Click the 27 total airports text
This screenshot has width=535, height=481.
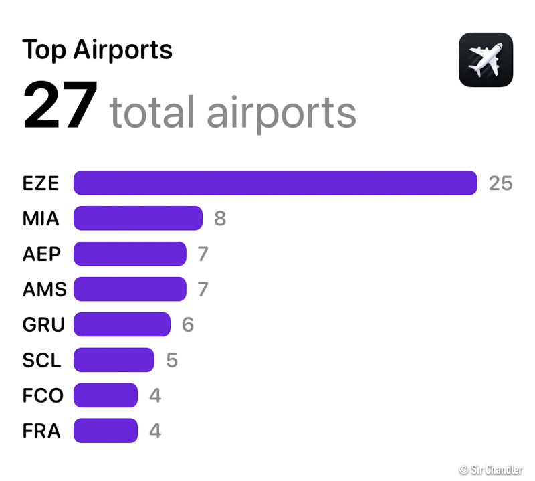pyautogui.click(x=189, y=108)
